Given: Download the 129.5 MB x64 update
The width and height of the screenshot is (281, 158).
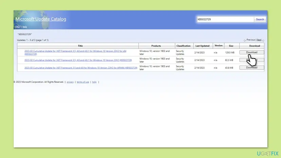Looking at the screenshot, I should [251, 52].
